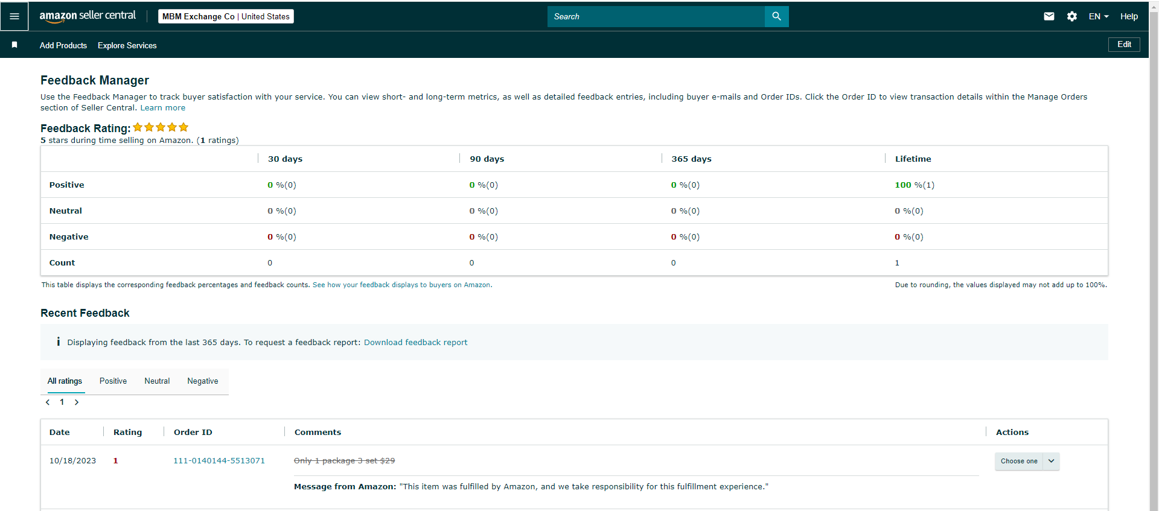Screen dimensions: 1159x511
Task: Click the Edit button in favorites bar
Action: point(1124,45)
